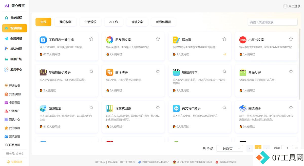Switch to the 智慧文案 tab

[x=137, y=22]
